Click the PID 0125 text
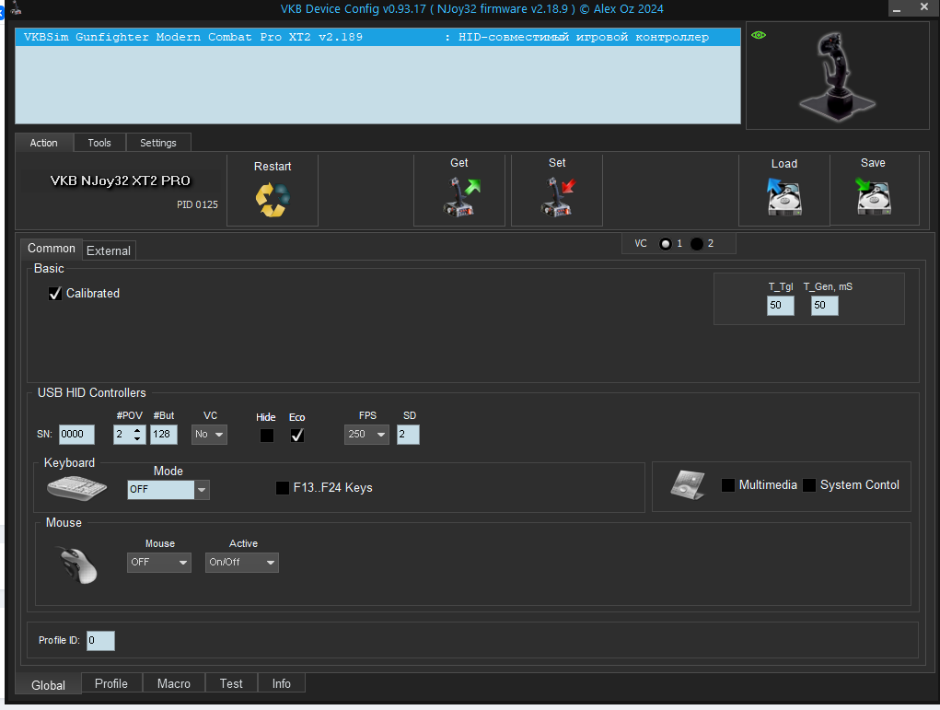 (x=197, y=204)
